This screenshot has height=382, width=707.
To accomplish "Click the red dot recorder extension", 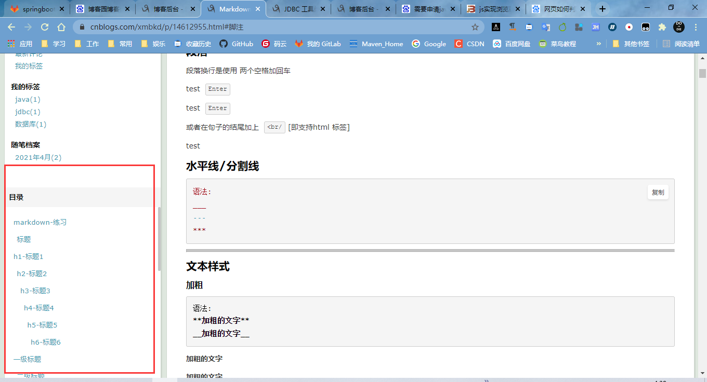I will click(x=629, y=27).
